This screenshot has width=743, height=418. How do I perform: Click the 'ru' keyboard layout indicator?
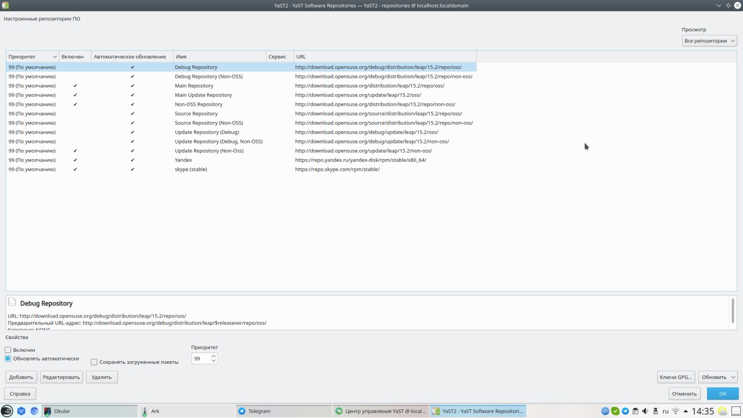pyautogui.click(x=665, y=411)
